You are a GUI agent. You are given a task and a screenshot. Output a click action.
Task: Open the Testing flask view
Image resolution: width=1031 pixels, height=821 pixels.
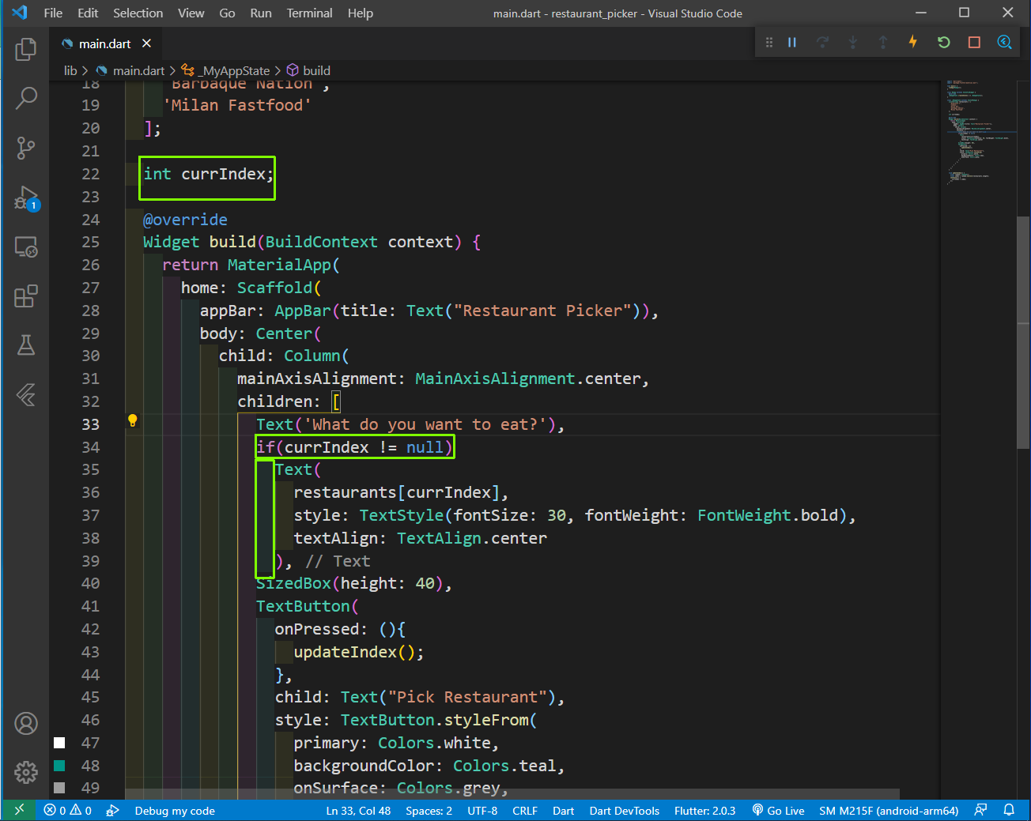(x=26, y=345)
